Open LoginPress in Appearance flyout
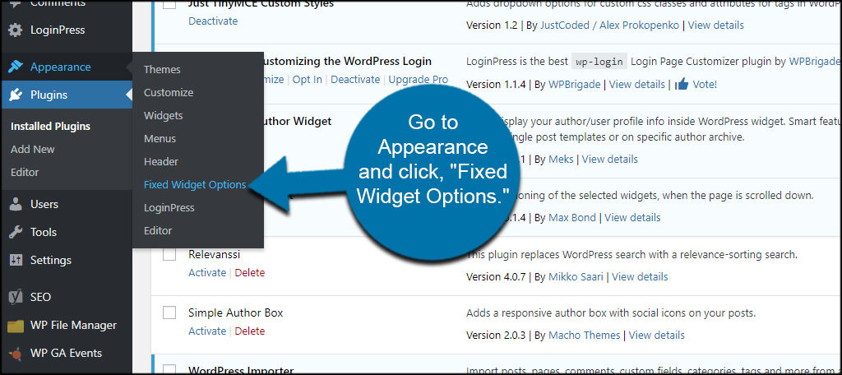Image resolution: width=842 pixels, height=375 pixels. click(x=169, y=207)
